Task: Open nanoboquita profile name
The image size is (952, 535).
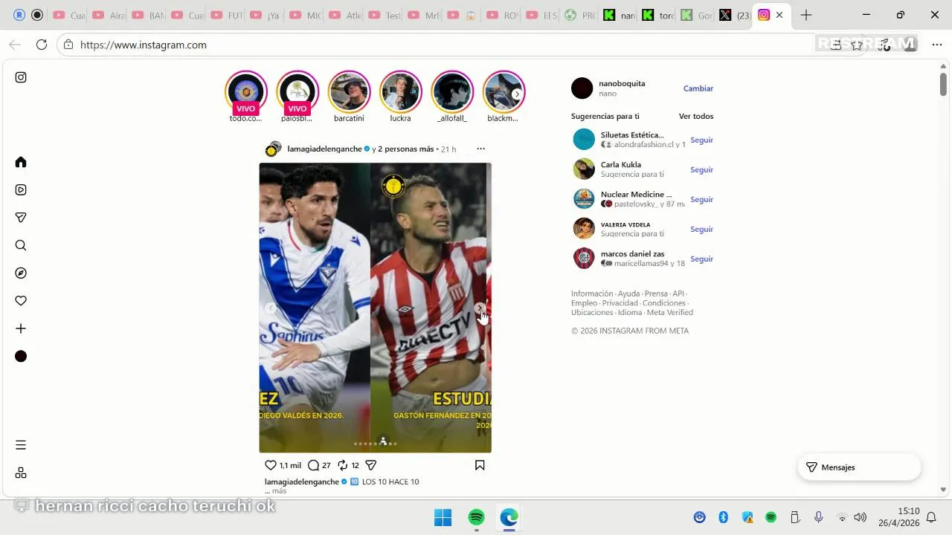Action: pyautogui.click(x=622, y=83)
